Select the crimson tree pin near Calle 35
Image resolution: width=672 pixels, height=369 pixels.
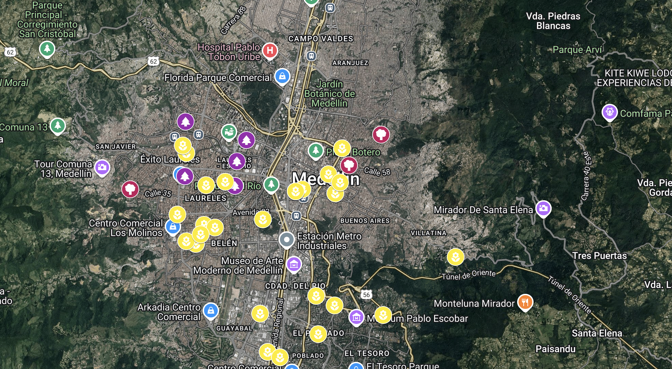(x=130, y=189)
